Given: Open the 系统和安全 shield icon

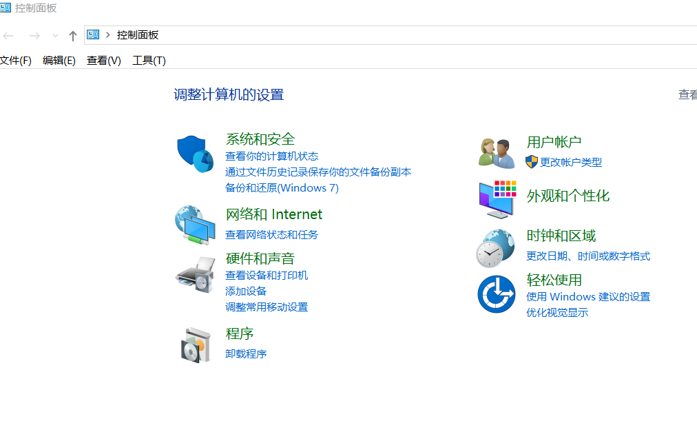Looking at the screenshot, I should pos(195,154).
